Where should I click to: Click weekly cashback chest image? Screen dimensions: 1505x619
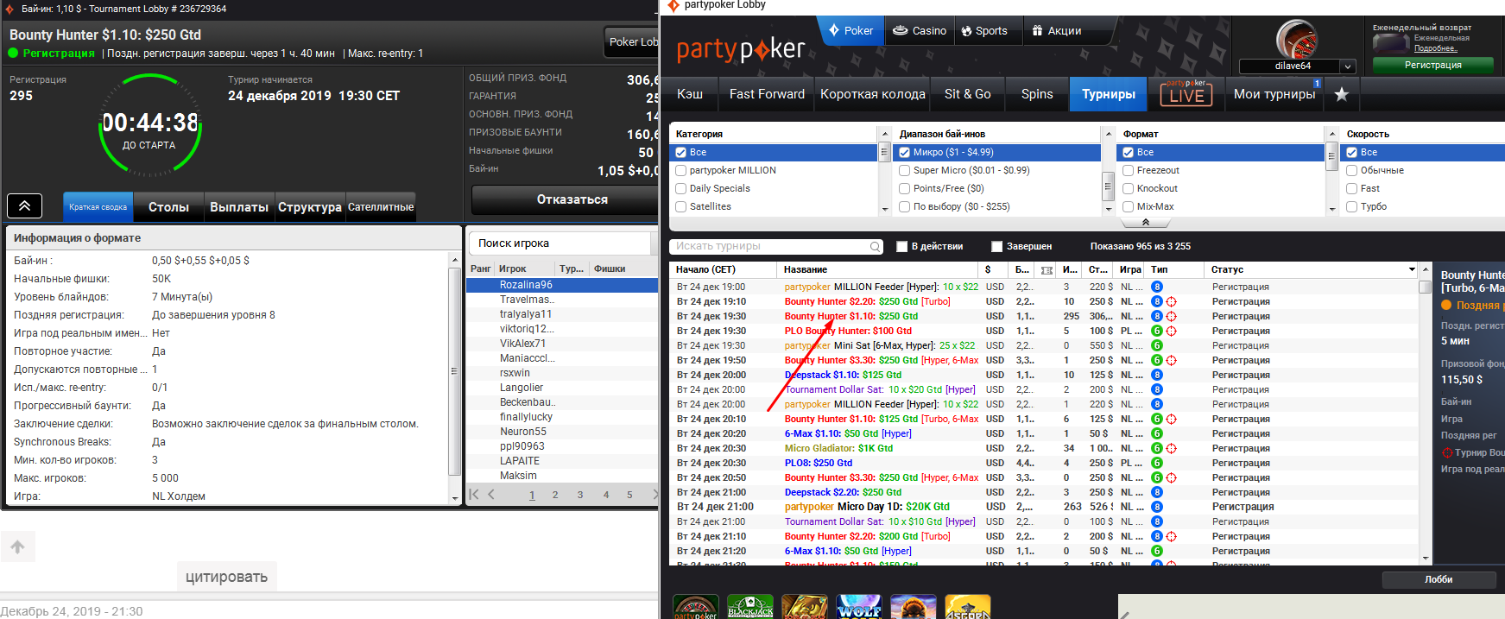click(1391, 43)
